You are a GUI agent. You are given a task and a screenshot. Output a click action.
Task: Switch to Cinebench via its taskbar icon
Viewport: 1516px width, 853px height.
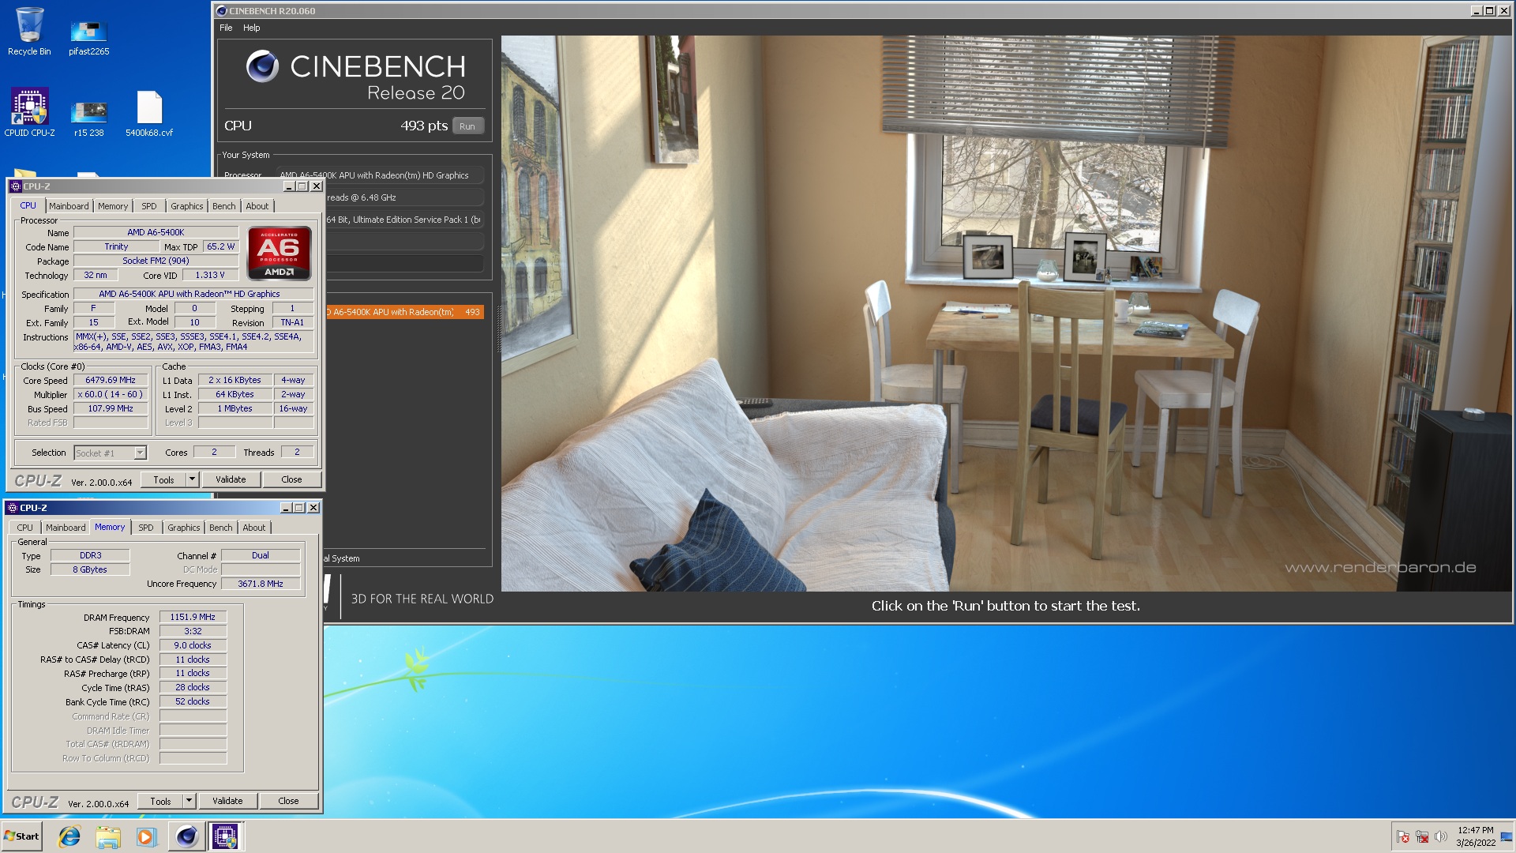tap(186, 836)
